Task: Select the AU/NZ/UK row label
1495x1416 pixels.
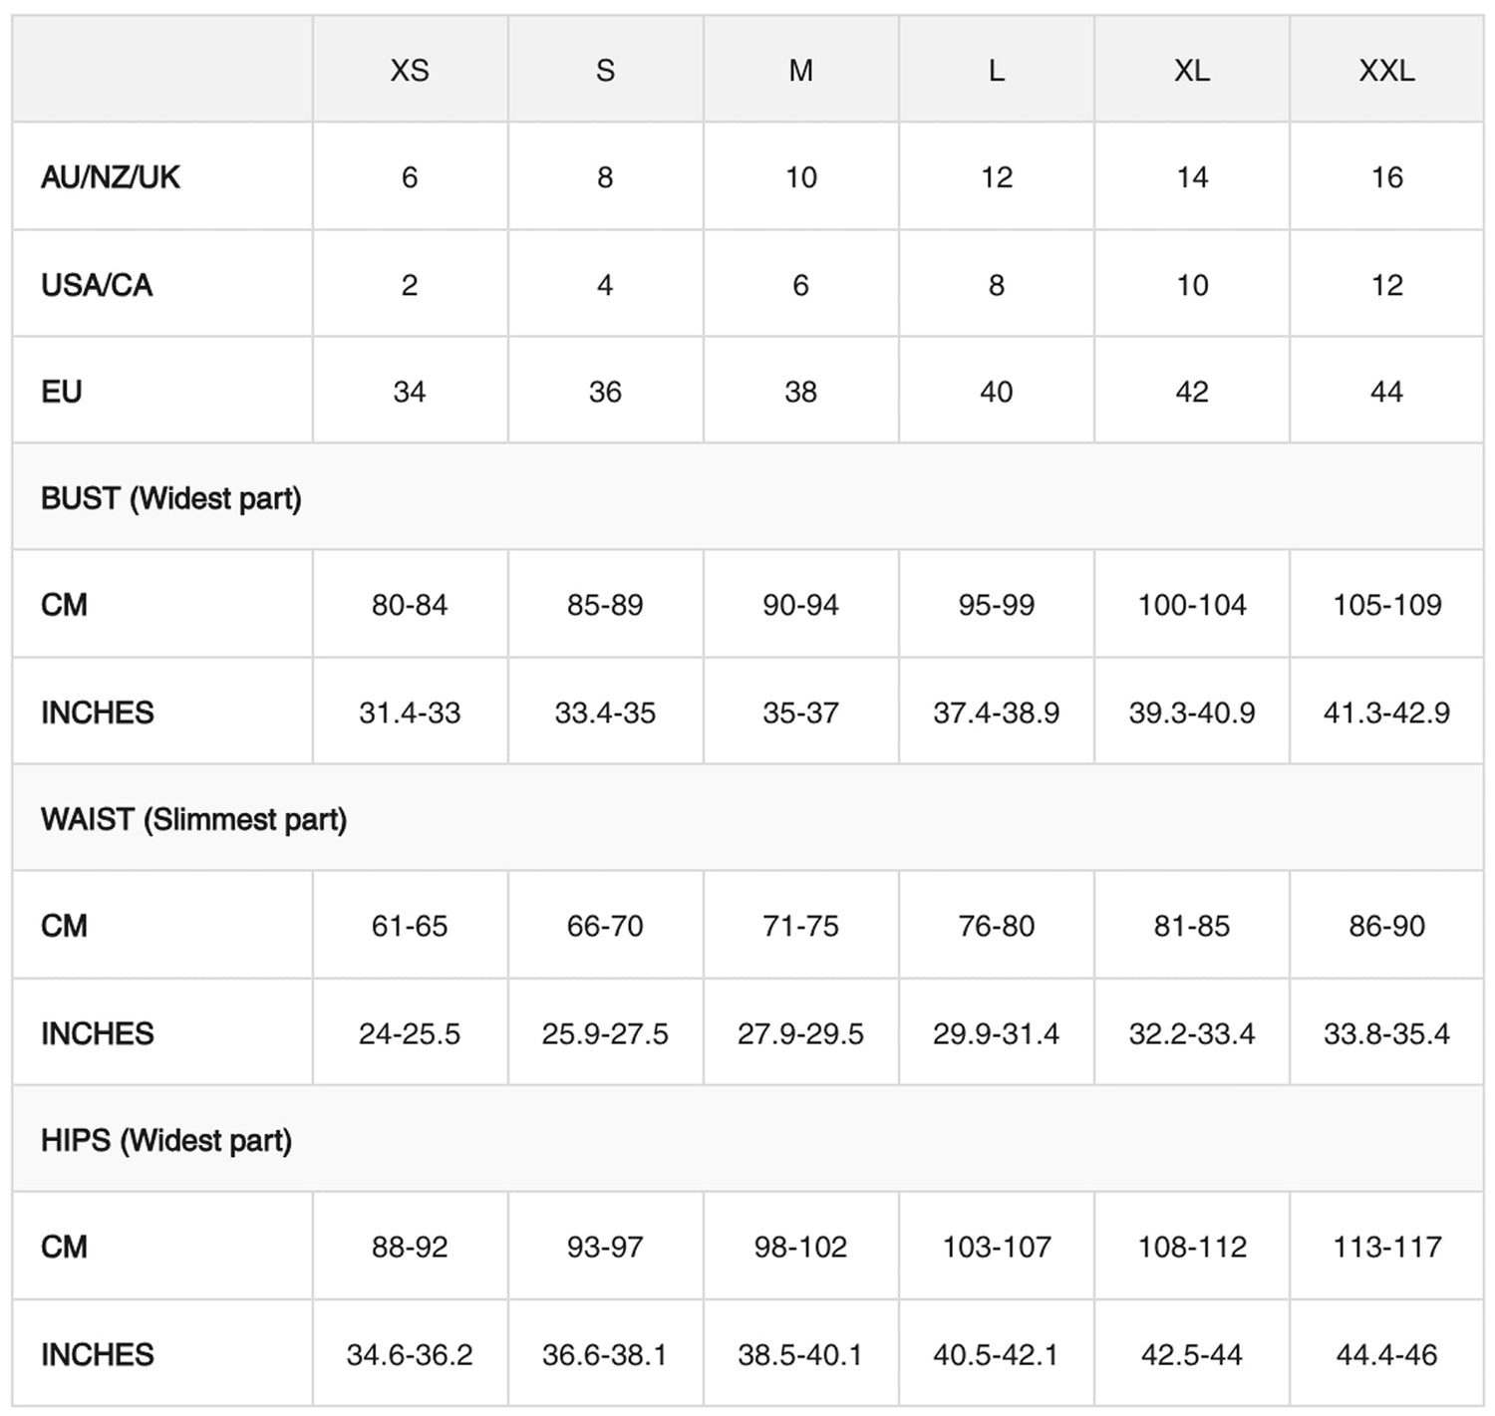Action: pos(111,177)
